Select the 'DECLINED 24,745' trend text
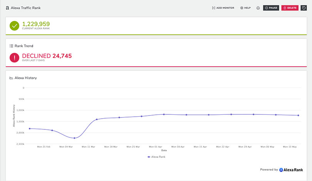The height and width of the screenshot is (181, 312). click(x=47, y=56)
